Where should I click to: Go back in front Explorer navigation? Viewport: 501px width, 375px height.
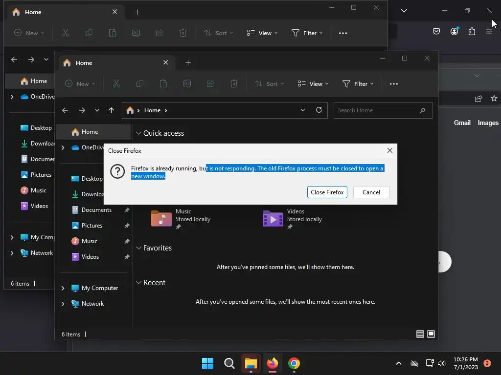tap(65, 110)
